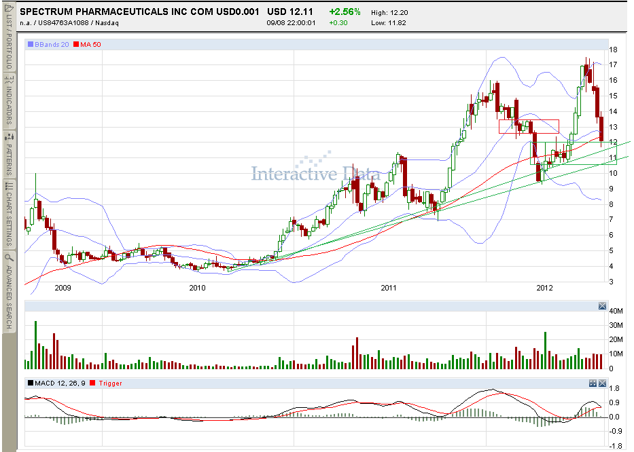This screenshot has width=634, height=452.
Task: Open the Indicators side tab
Action: [x=9, y=105]
